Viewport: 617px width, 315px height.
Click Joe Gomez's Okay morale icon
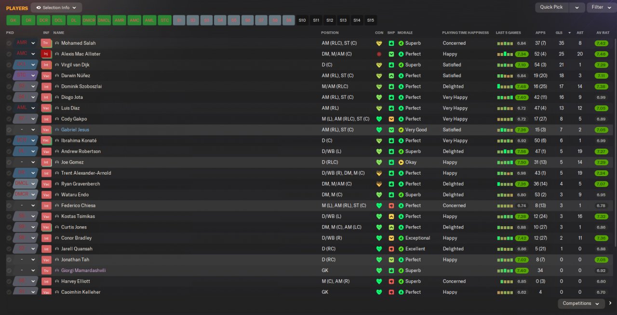(401, 162)
